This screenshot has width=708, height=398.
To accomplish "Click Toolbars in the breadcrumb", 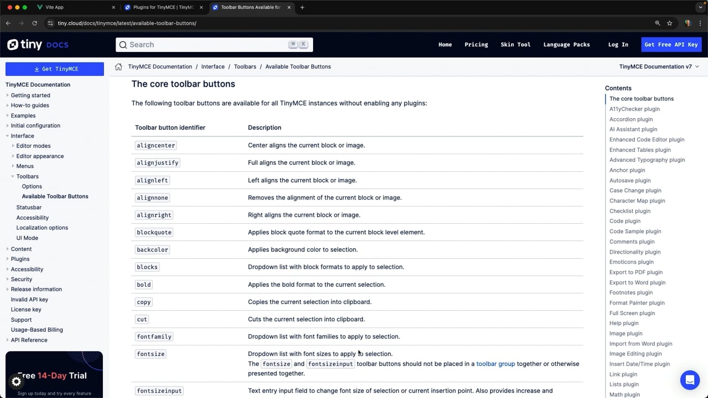I will tap(245, 67).
